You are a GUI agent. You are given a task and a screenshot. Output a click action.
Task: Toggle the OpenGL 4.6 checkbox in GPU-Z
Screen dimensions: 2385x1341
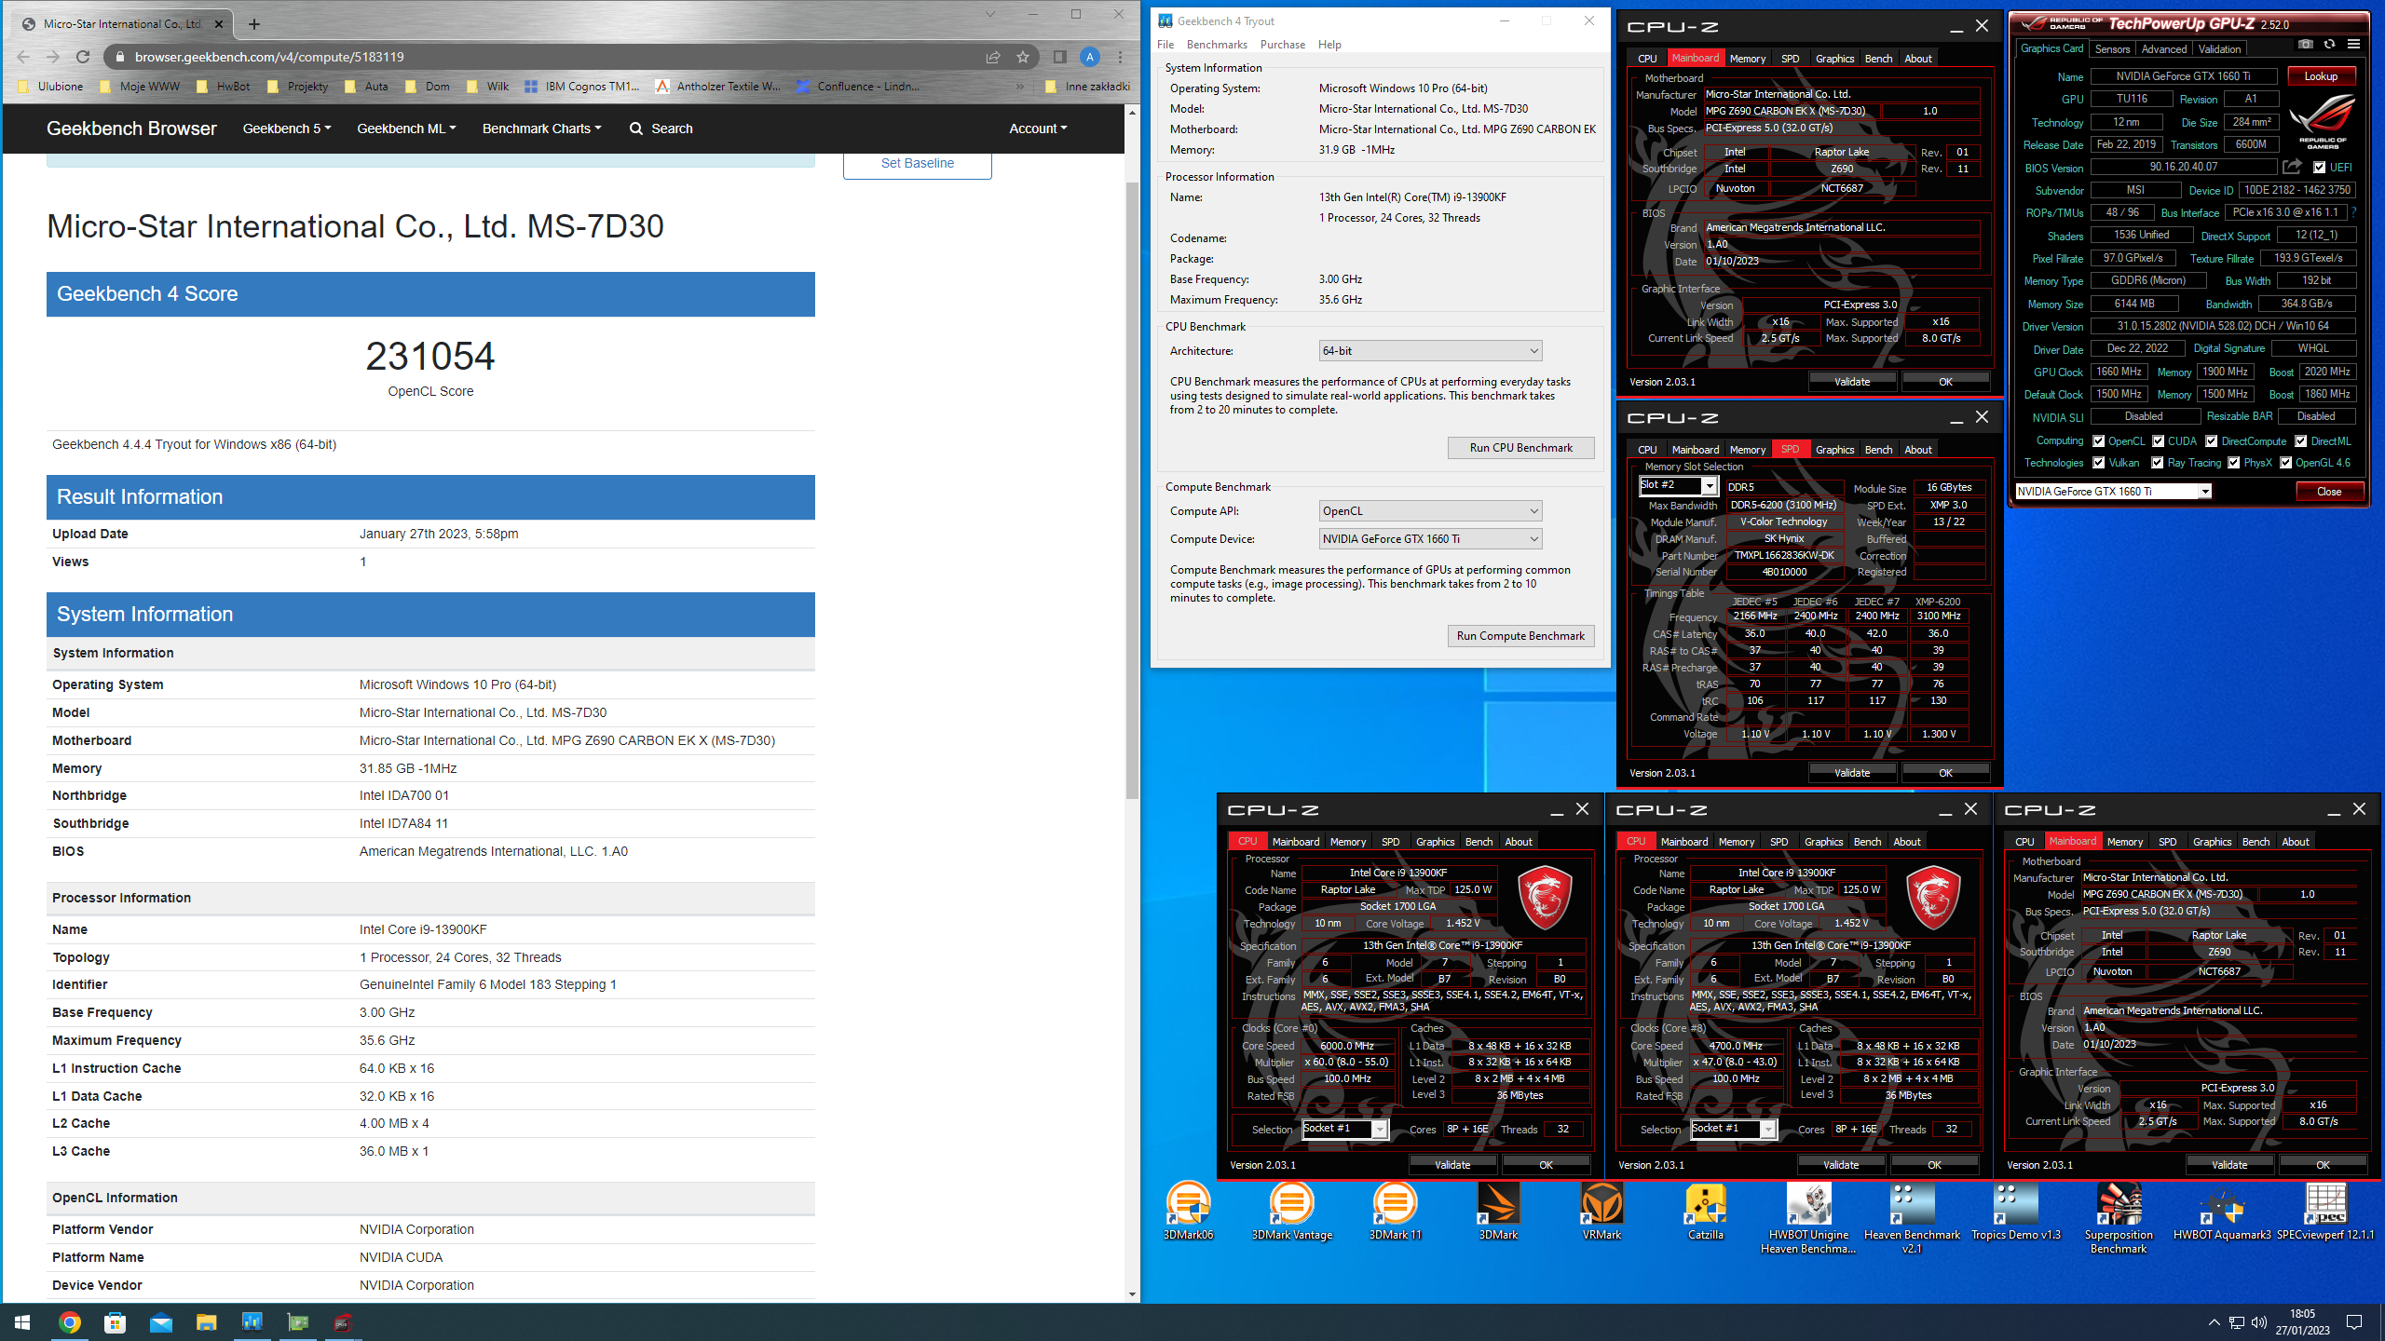coord(2285,463)
